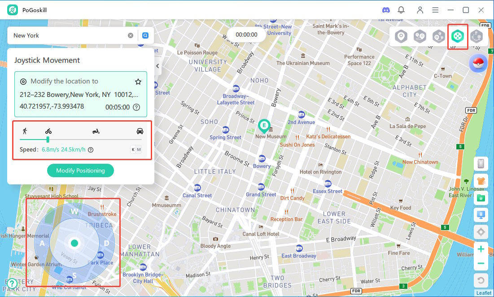Click the joystick center green dot
The height and width of the screenshot is (297, 494).
pos(74,243)
